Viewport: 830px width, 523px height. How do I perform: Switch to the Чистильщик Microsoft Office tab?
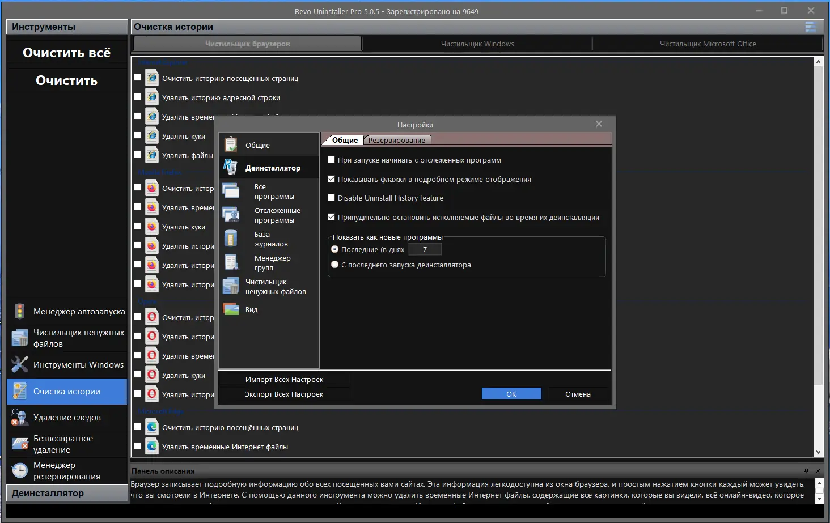pyautogui.click(x=708, y=44)
